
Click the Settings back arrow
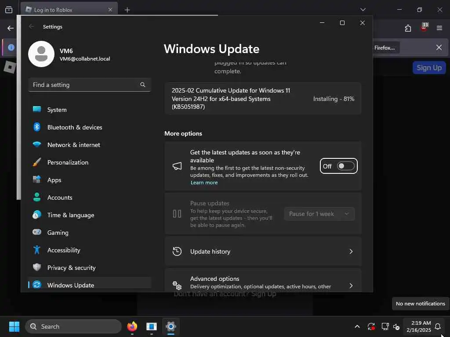pos(31,26)
